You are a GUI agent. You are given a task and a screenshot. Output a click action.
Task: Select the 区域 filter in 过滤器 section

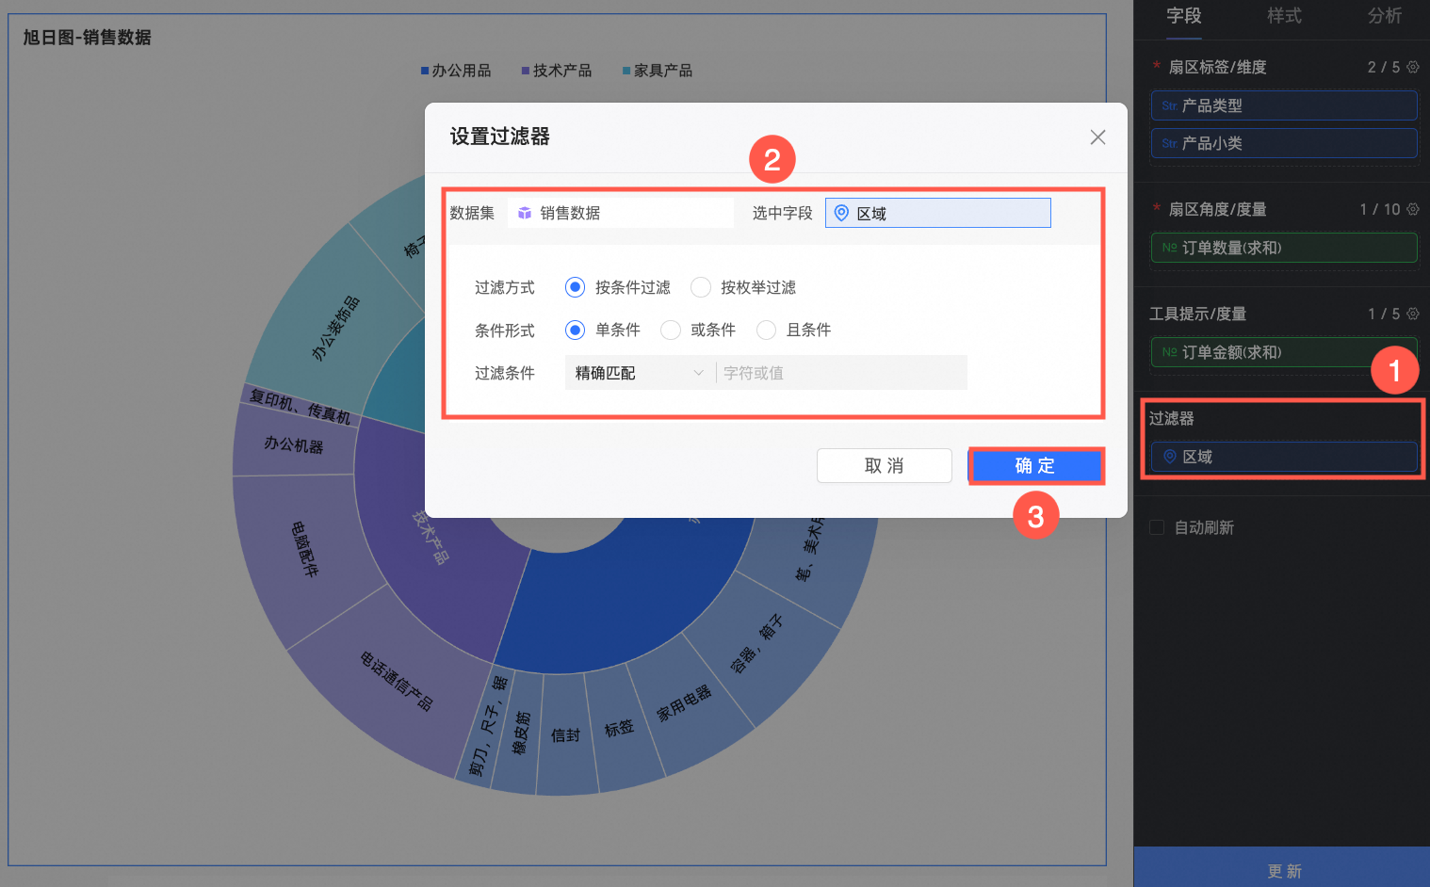click(x=1284, y=457)
